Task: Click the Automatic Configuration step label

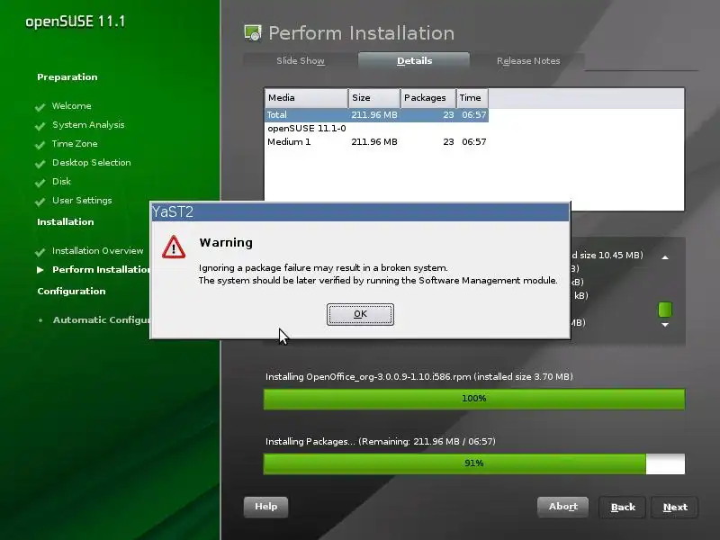Action: pyautogui.click(x=101, y=320)
